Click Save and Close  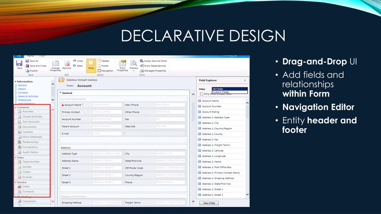(36, 66)
